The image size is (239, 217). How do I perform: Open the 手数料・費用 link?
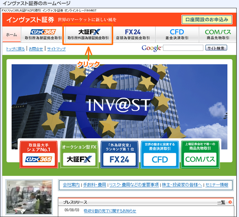pos(94,185)
